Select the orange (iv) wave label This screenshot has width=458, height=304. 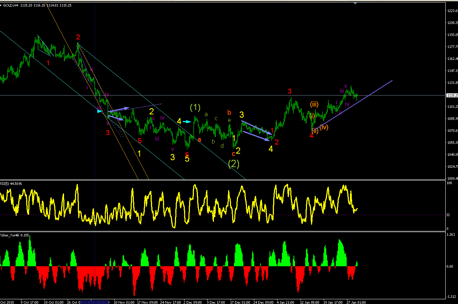(324, 127)
